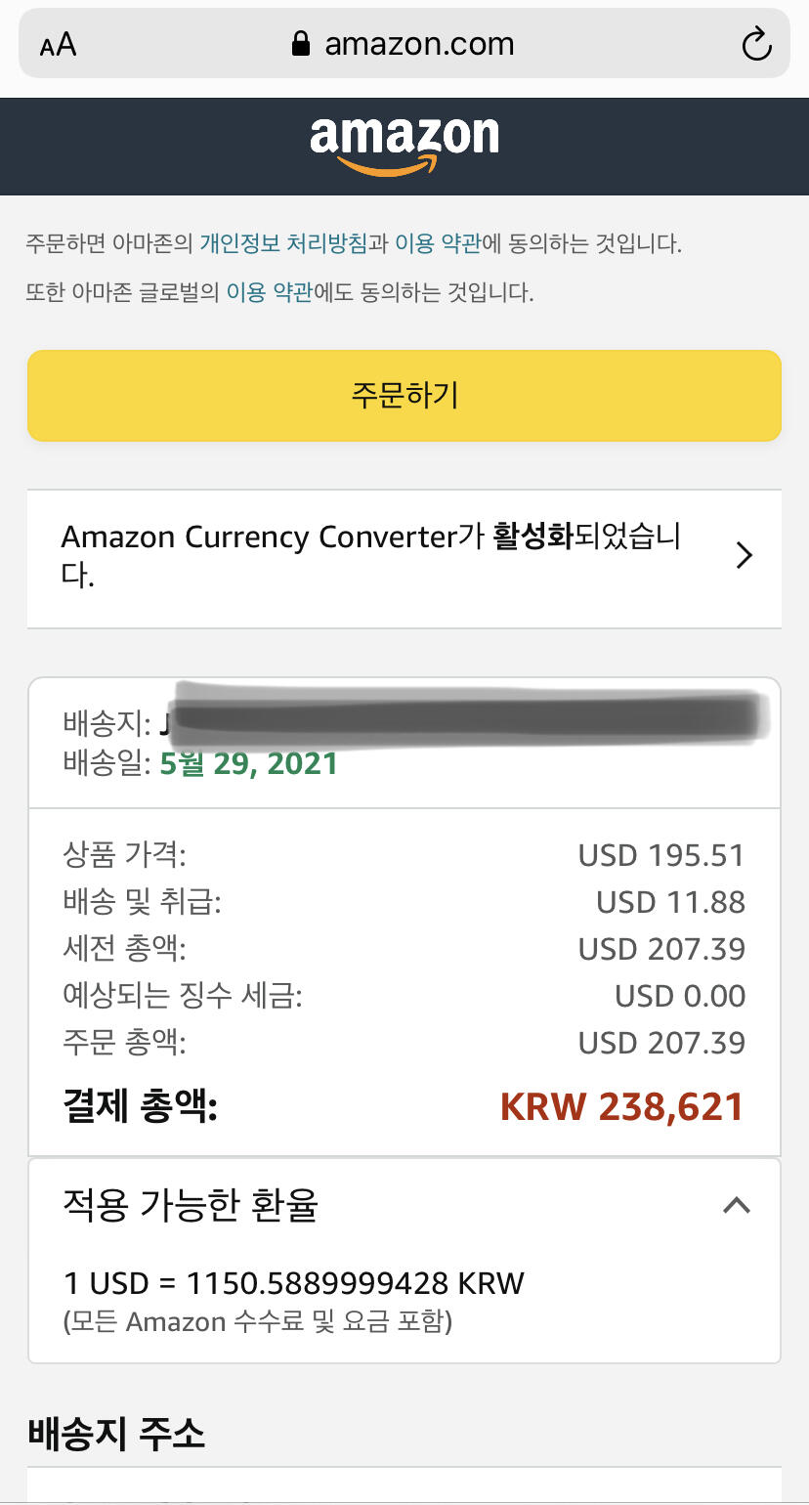Click the 배송지 주소 section heading
Viewport: 809px width, 1505px height.
(x=116, y=1434)
